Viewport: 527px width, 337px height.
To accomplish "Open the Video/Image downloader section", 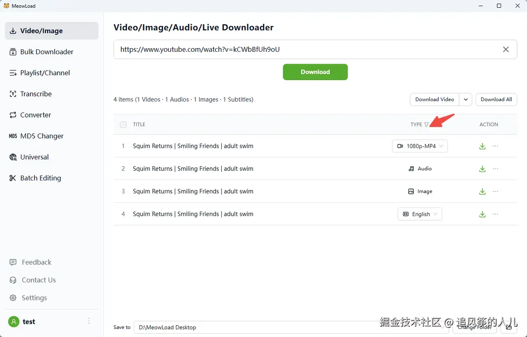I will [51, 31].
